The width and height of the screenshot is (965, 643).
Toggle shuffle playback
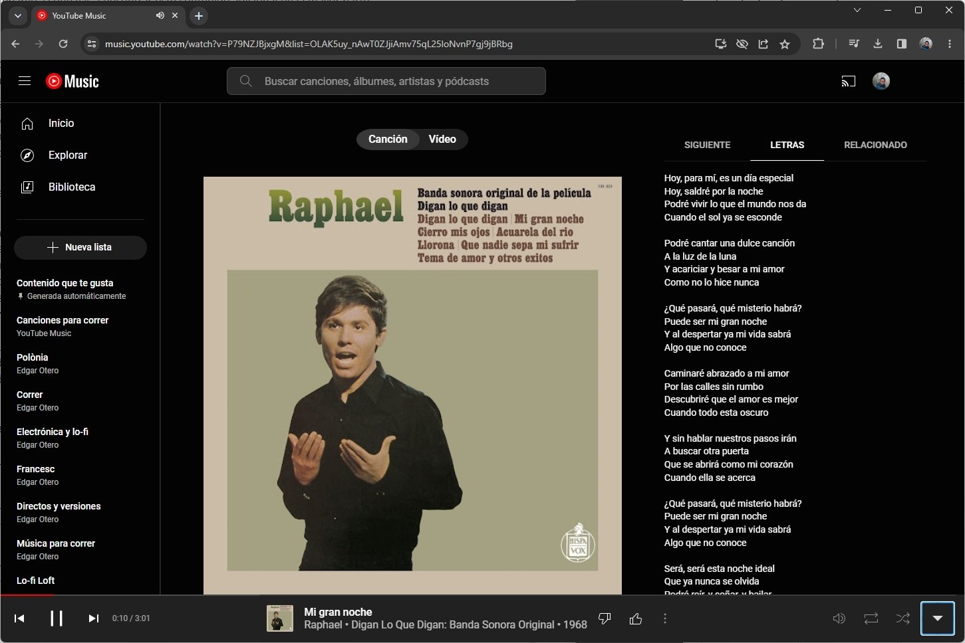point(903,618)
